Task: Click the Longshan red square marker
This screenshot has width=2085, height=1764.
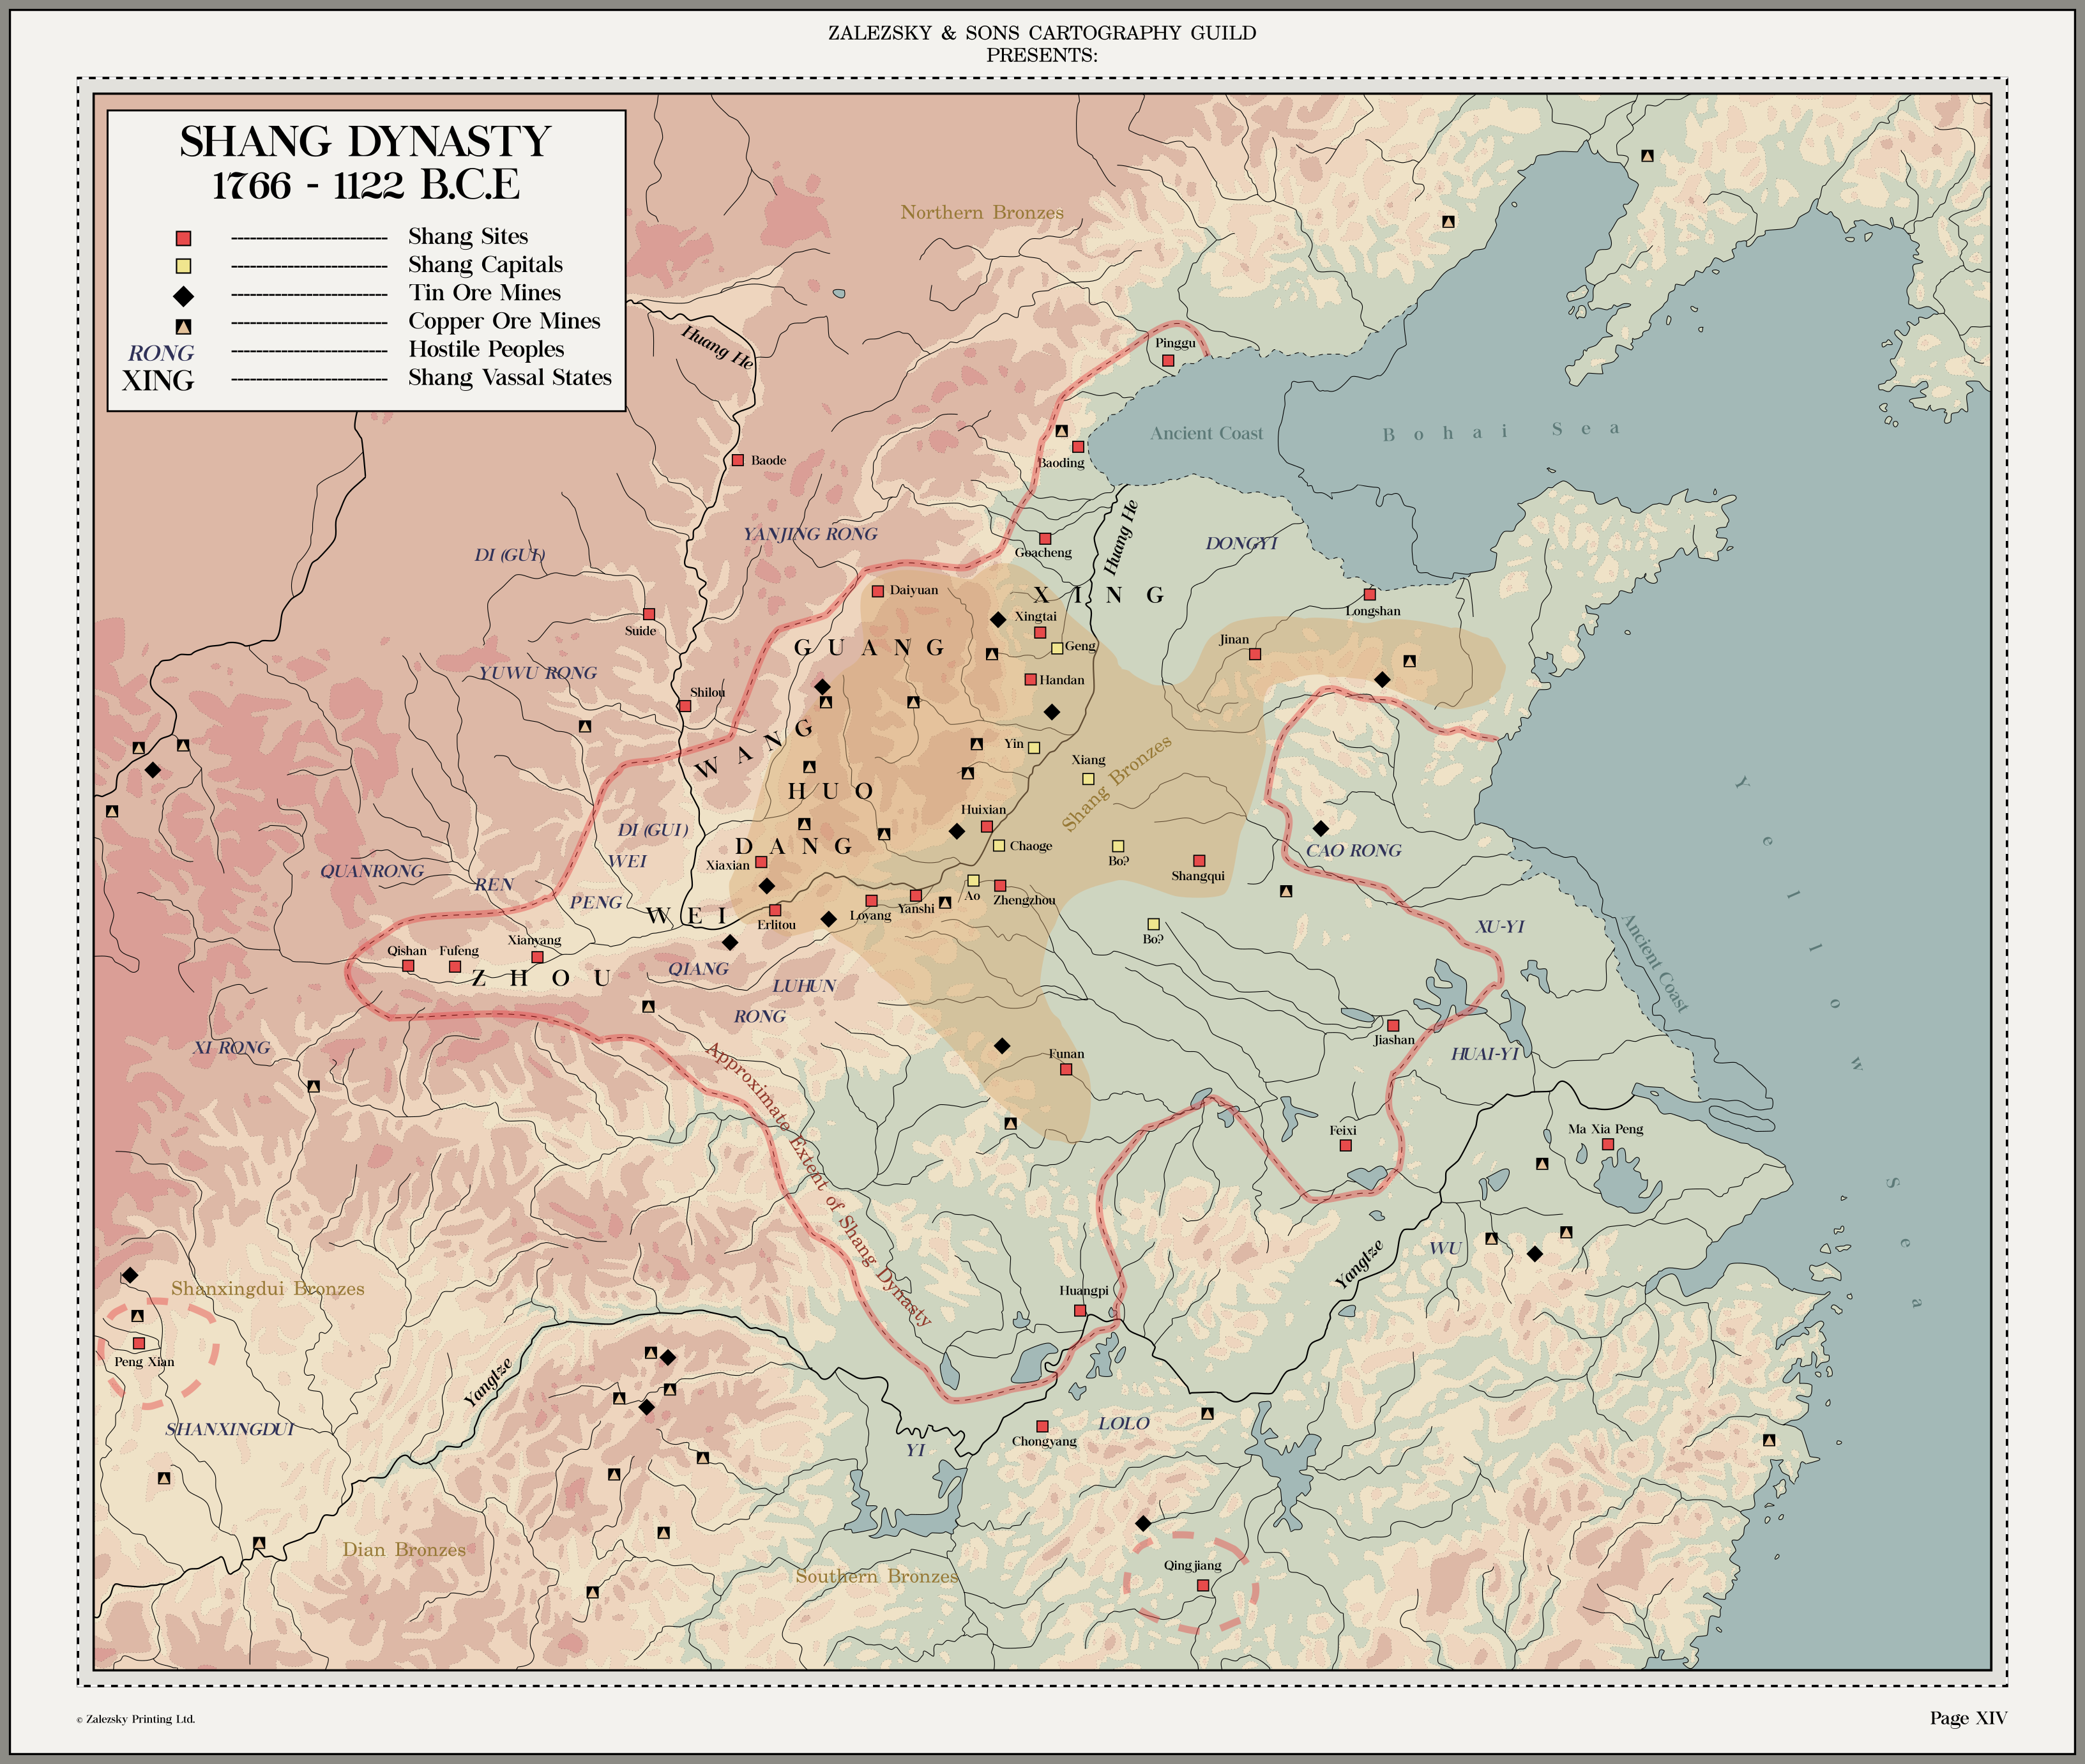Action: pos(1369,594)
